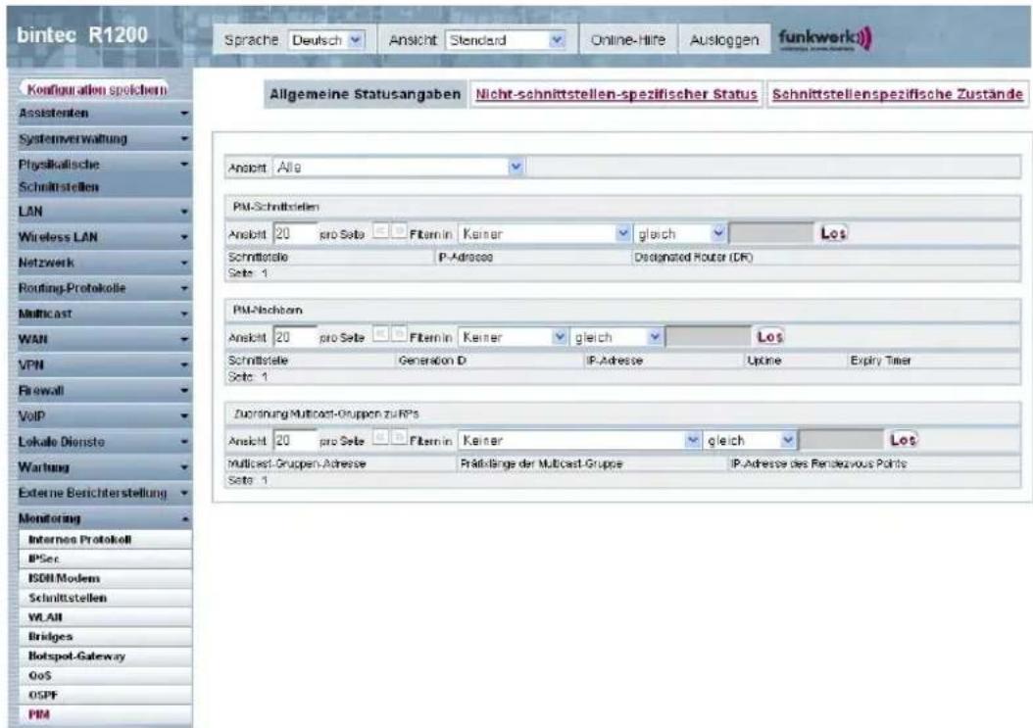
Task: Click IP-Adresse des Rendezvous Points header
Action: tap(818, 464)
